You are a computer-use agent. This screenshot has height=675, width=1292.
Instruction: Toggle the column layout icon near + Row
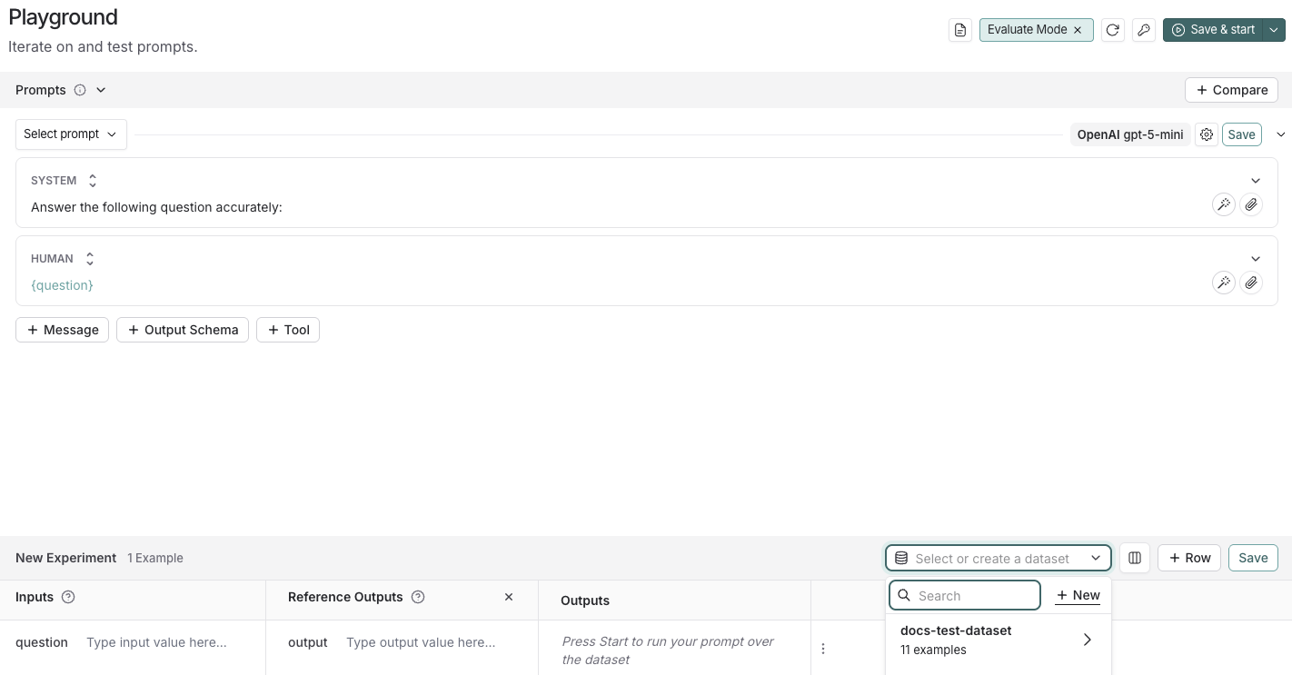[1134, 558]
